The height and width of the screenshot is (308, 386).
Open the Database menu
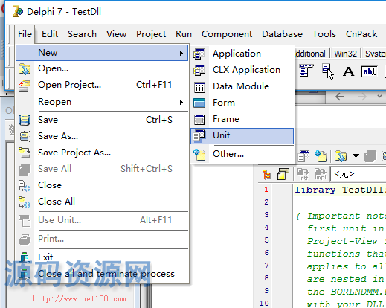pos(282,34)
